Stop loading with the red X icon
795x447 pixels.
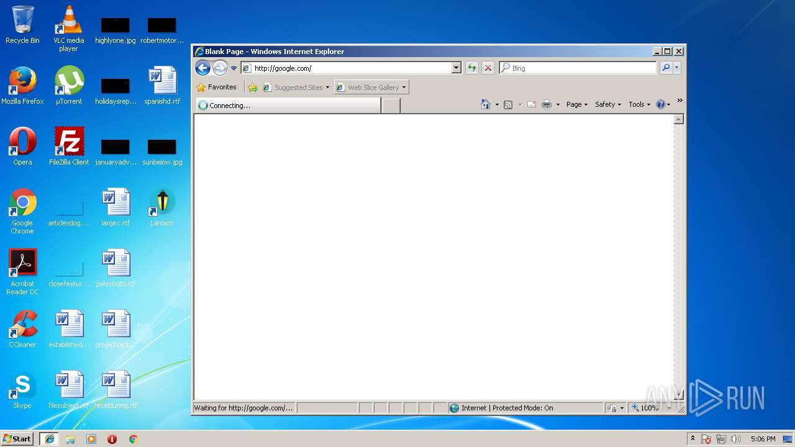(x=488, y=68)
